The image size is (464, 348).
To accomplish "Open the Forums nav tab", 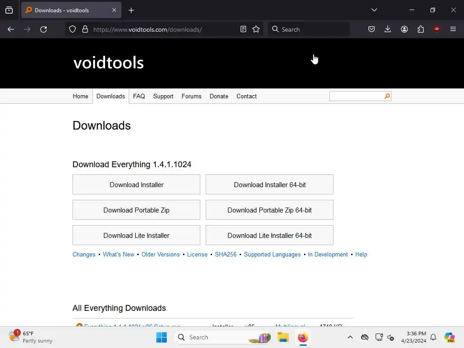I will click(192, 96).
